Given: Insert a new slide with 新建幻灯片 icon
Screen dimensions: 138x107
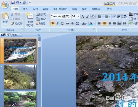Looking at the screenshot, I should pos(30,16).
